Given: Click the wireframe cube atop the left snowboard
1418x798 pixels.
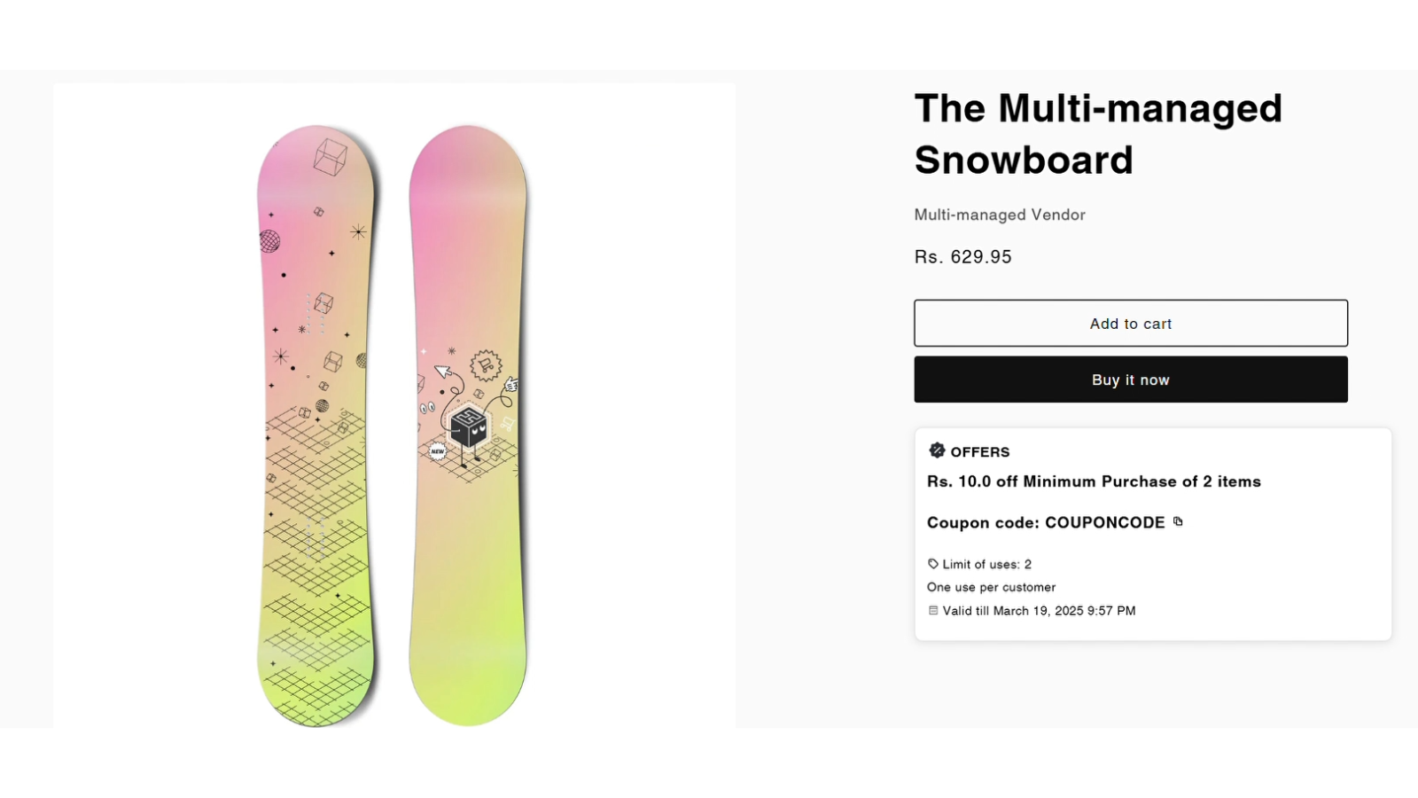Looking at the screenshot, I should coord(330,157).
